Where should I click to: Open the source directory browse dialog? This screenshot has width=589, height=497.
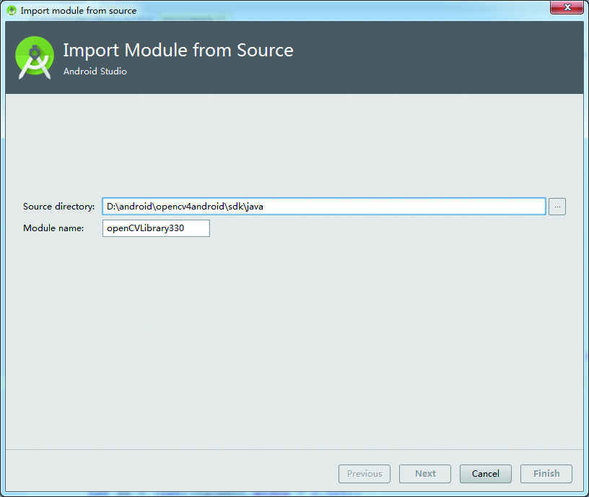(557, 207)
